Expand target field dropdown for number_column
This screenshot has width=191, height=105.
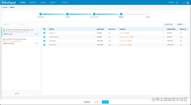[163, 37]
